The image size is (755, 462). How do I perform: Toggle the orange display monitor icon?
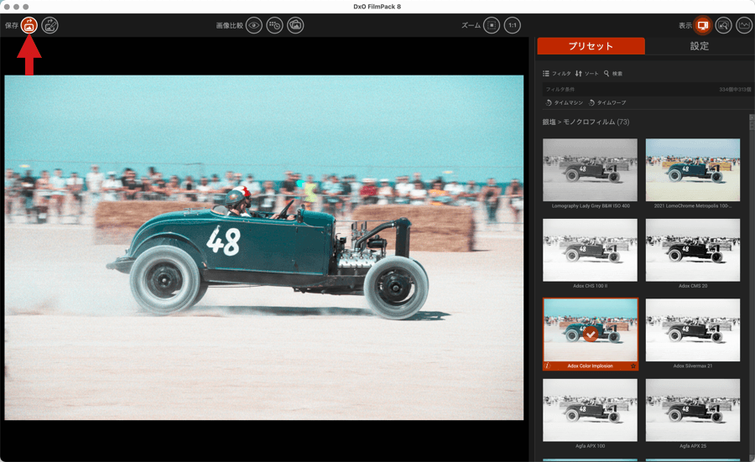[x=703, y=25]
